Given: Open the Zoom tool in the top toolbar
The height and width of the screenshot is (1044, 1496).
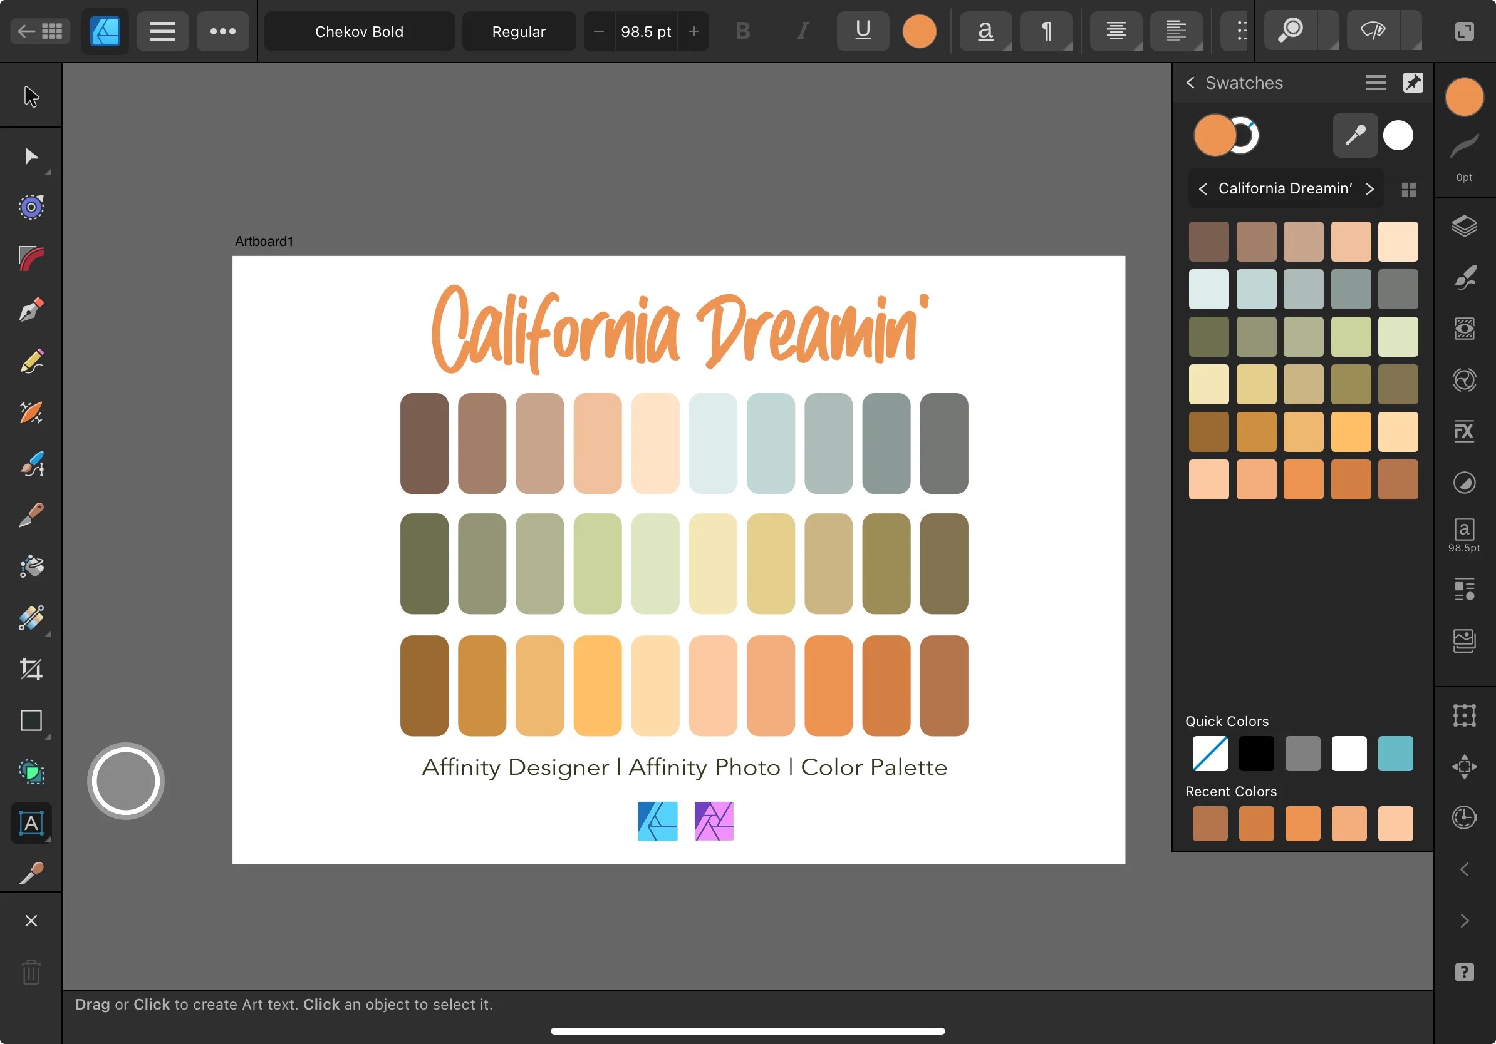Looking at the screenshot, I should [1290, 31].
